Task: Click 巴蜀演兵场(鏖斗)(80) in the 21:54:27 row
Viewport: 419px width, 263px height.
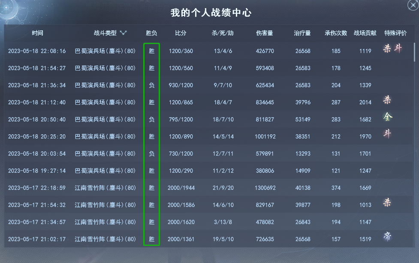Action: click(105, 68)
